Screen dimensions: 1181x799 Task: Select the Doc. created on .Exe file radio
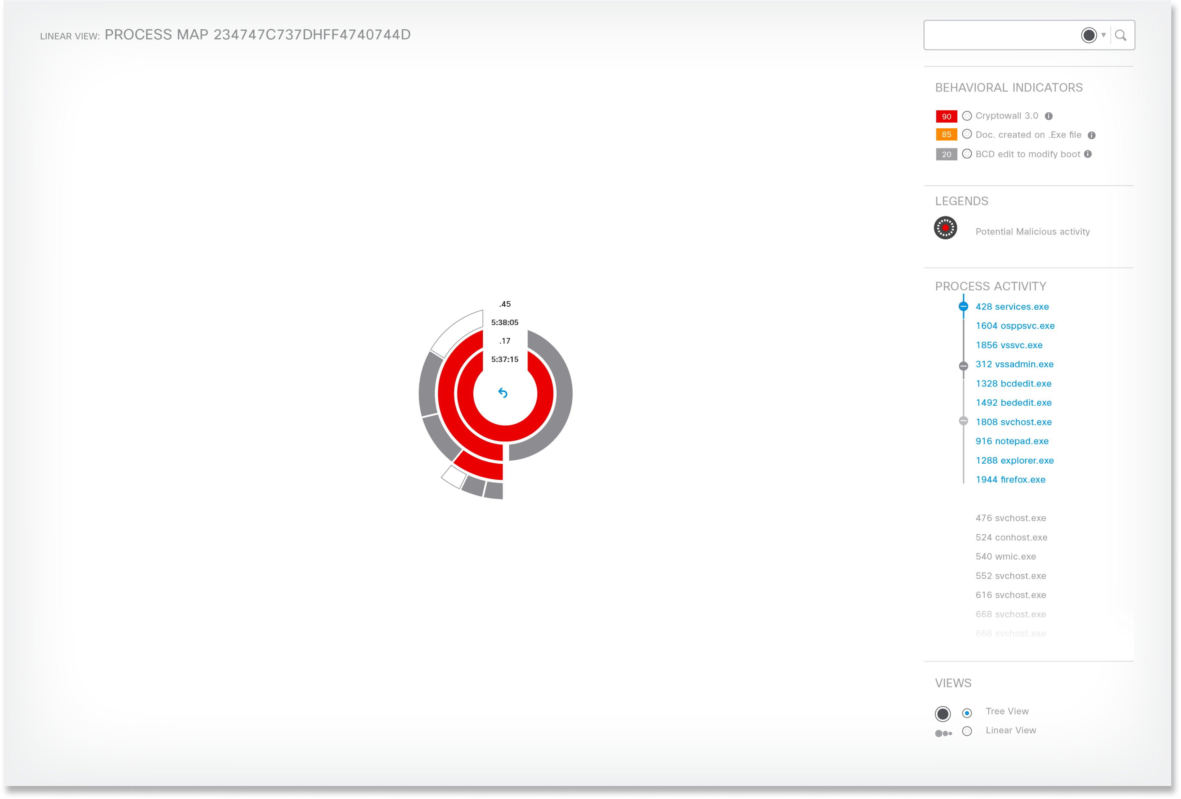[x=967, y=134]
